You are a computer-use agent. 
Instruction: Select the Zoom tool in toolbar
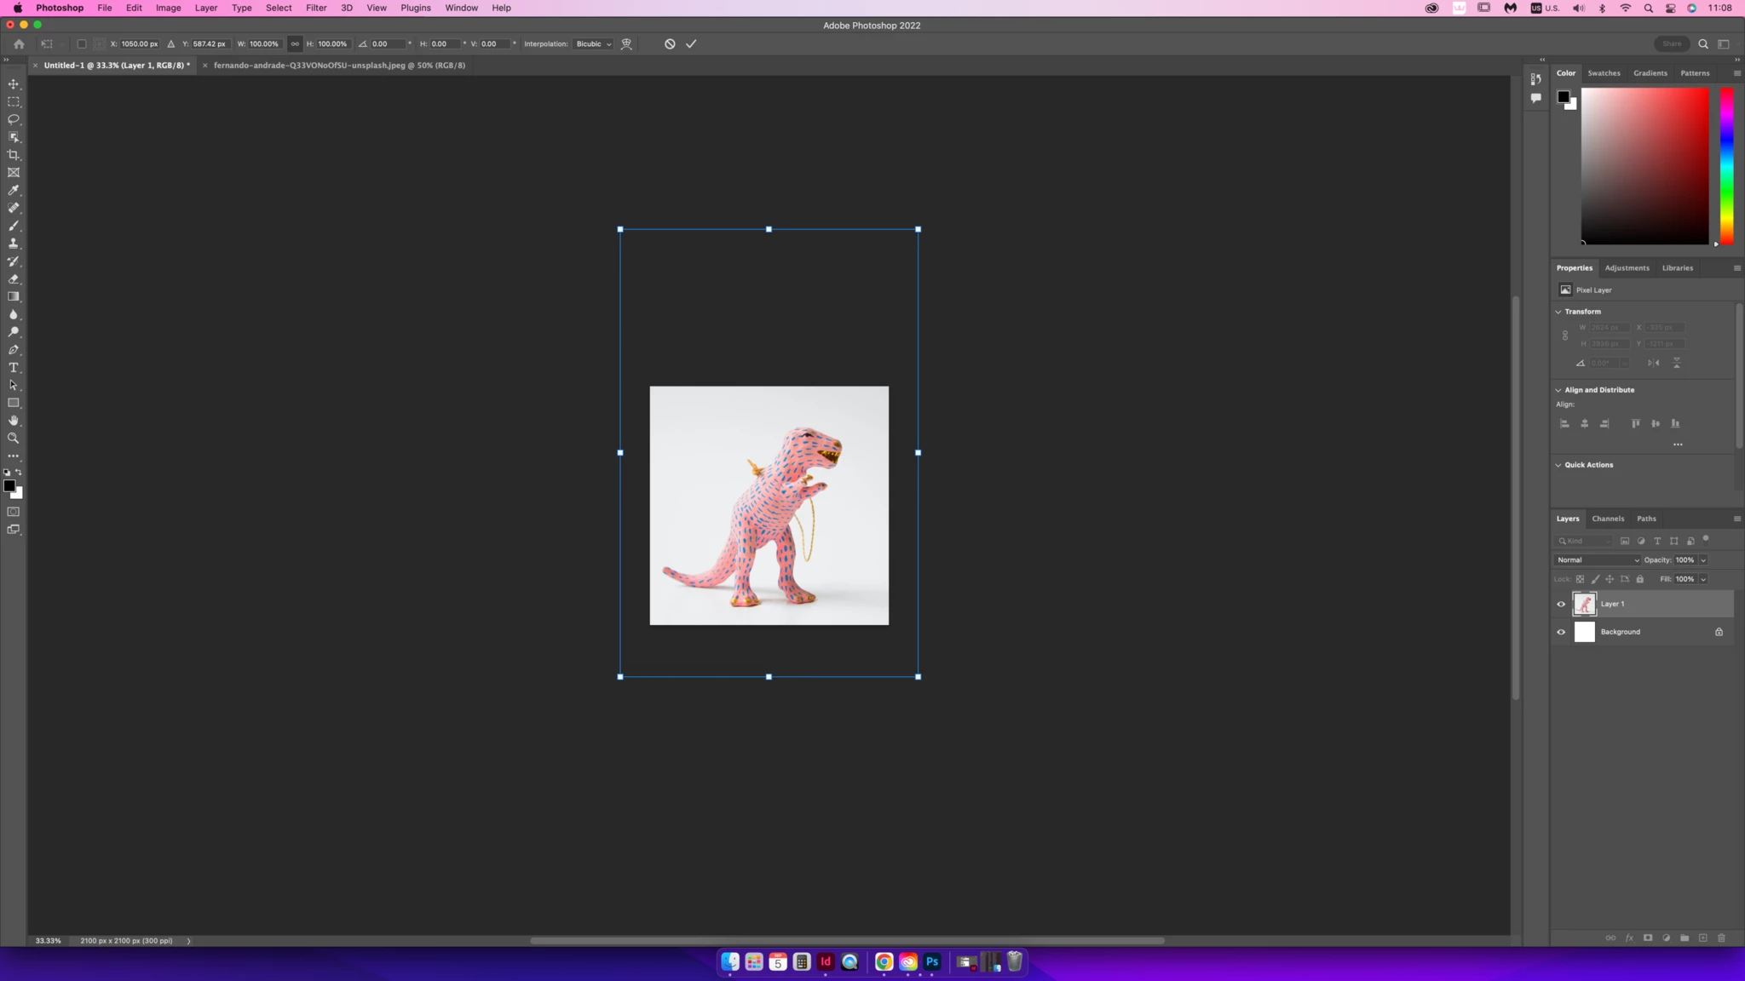[14, 439]
